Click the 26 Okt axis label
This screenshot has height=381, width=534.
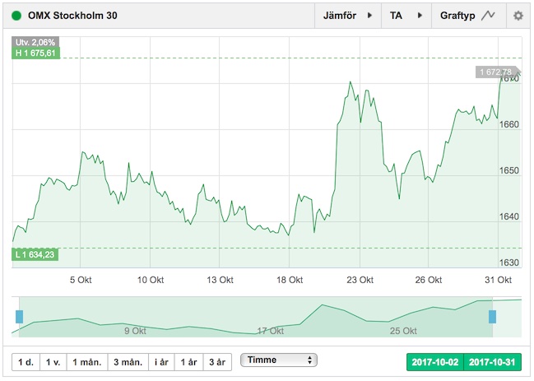[429, 280]
